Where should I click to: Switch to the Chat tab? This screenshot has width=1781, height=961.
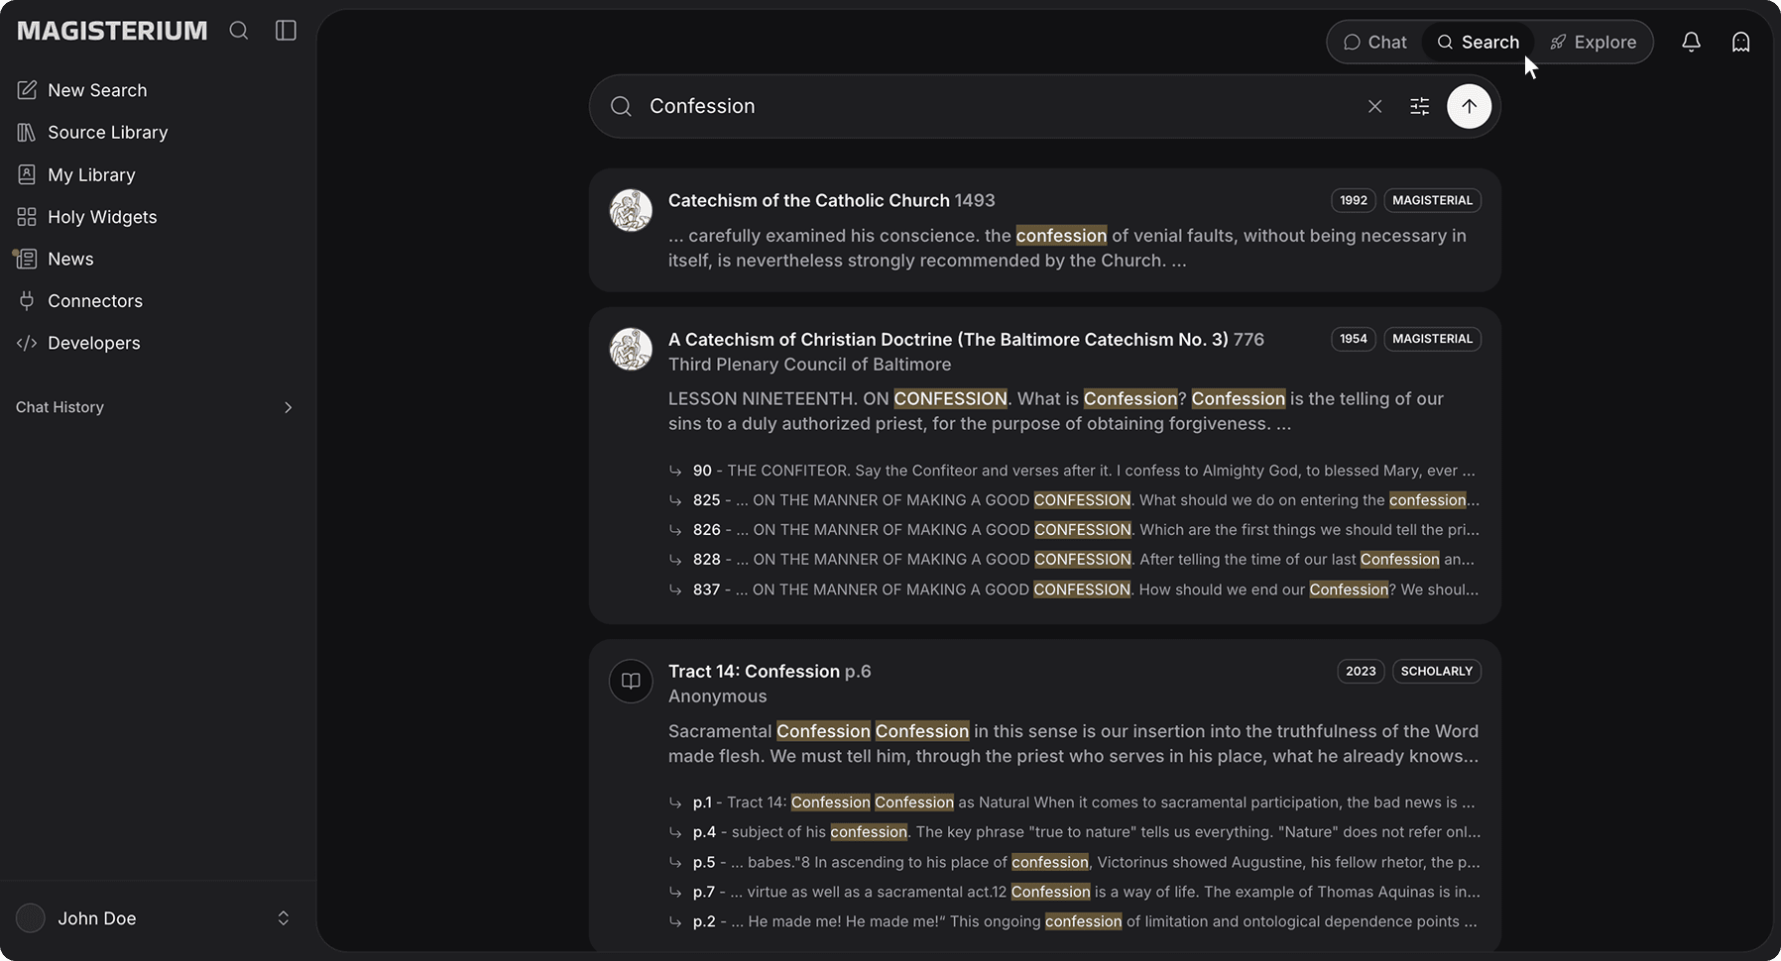[1374, 43]
